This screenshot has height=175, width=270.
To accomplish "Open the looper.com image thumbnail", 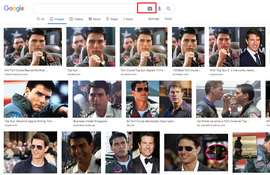I will pyautogui.click(x=36, y=99).
